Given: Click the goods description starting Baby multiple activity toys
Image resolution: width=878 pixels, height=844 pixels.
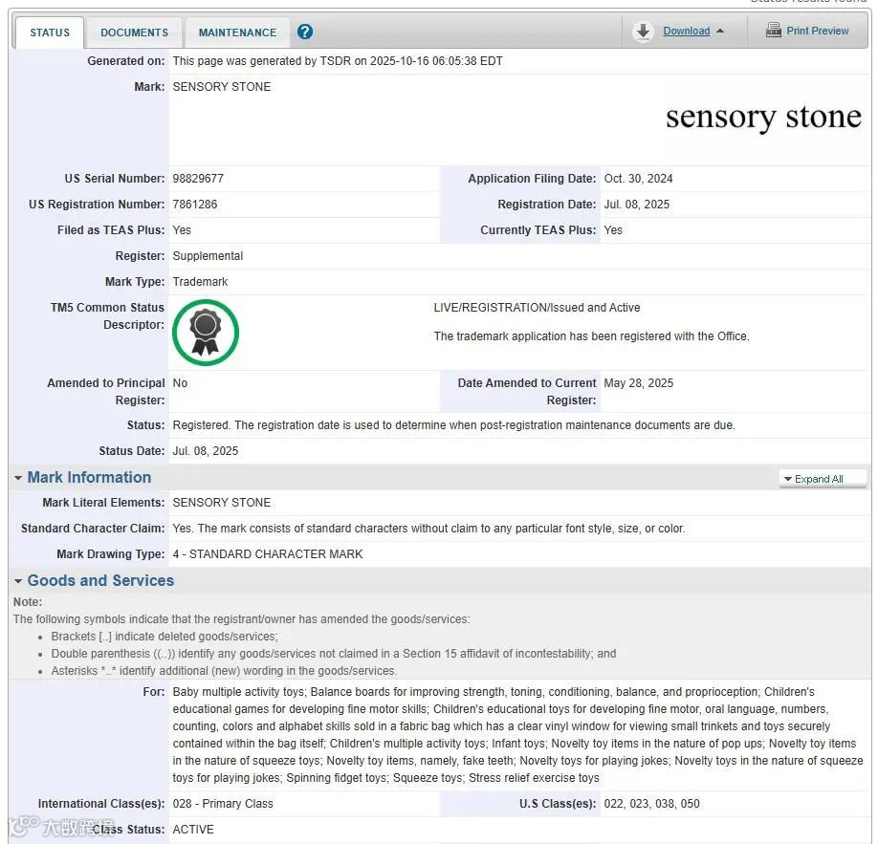Looking at the screenshot, I should tap(517, 735).
